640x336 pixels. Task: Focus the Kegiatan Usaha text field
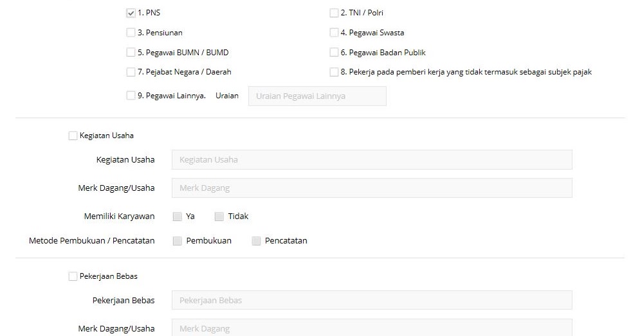coord(372,160)
